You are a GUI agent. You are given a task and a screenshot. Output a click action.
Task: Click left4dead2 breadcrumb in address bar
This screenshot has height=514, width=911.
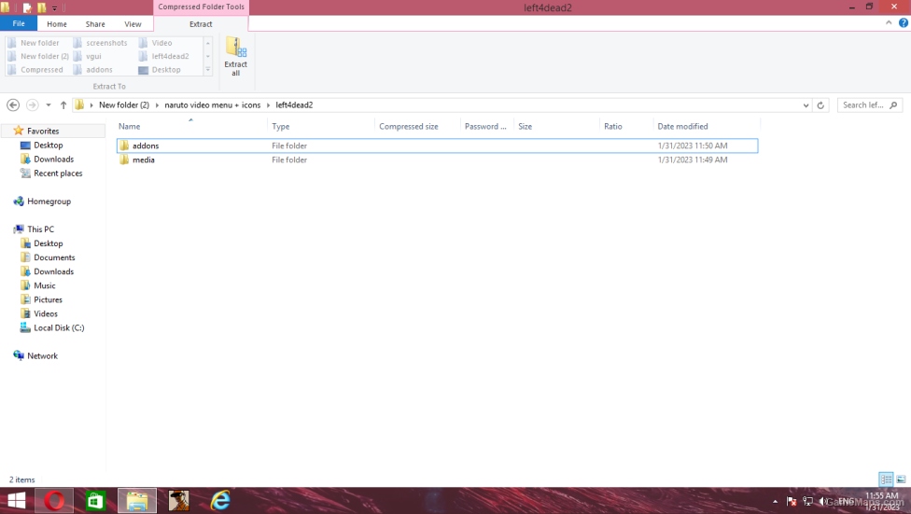click(294, 105)
